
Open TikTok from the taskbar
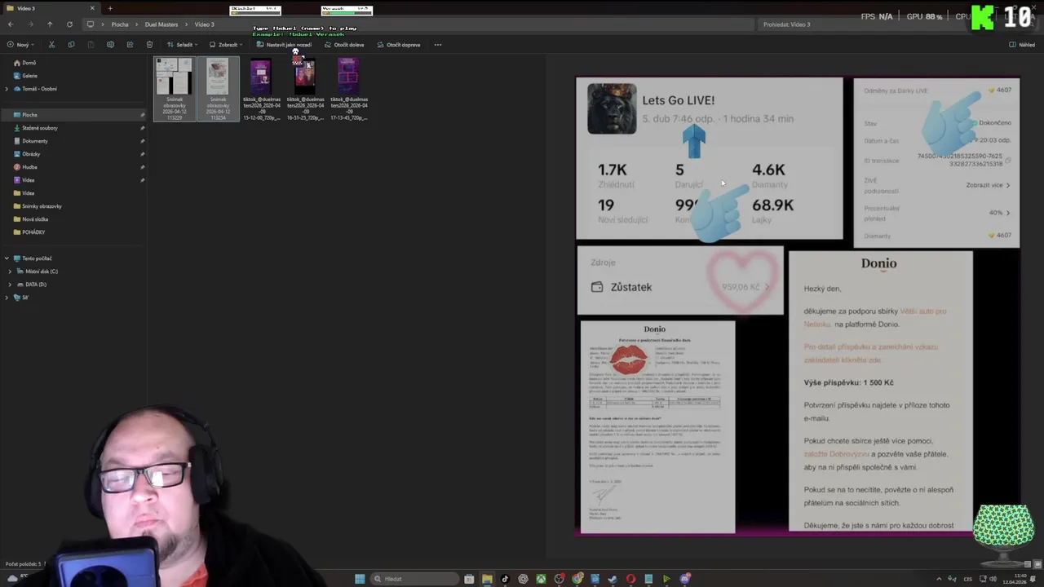505,579
